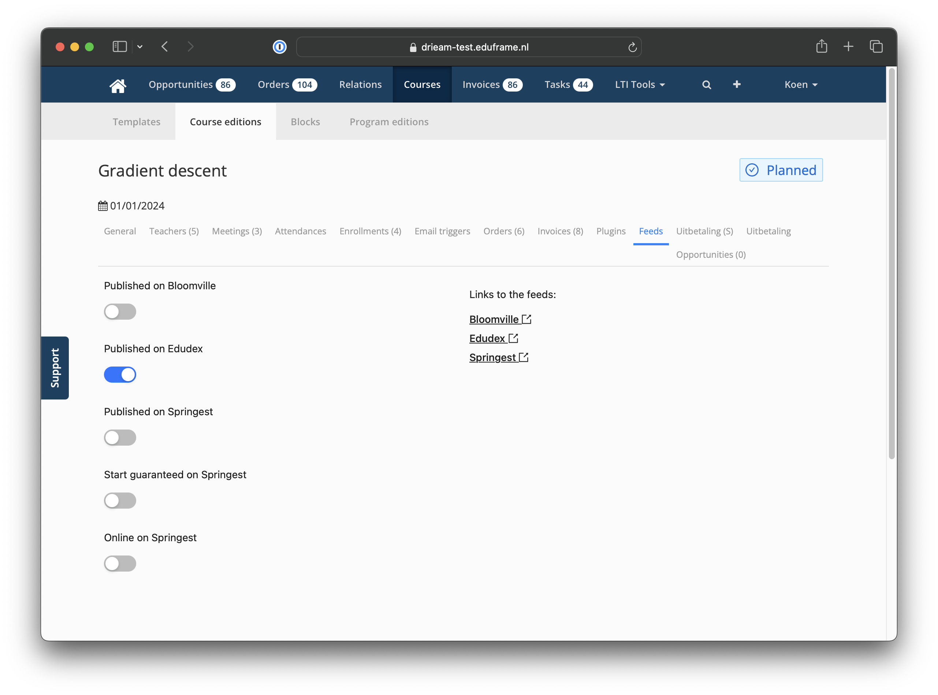Select the Feeds sub-tab
This screenshot has height=695, width=938.
coord(651,231)
